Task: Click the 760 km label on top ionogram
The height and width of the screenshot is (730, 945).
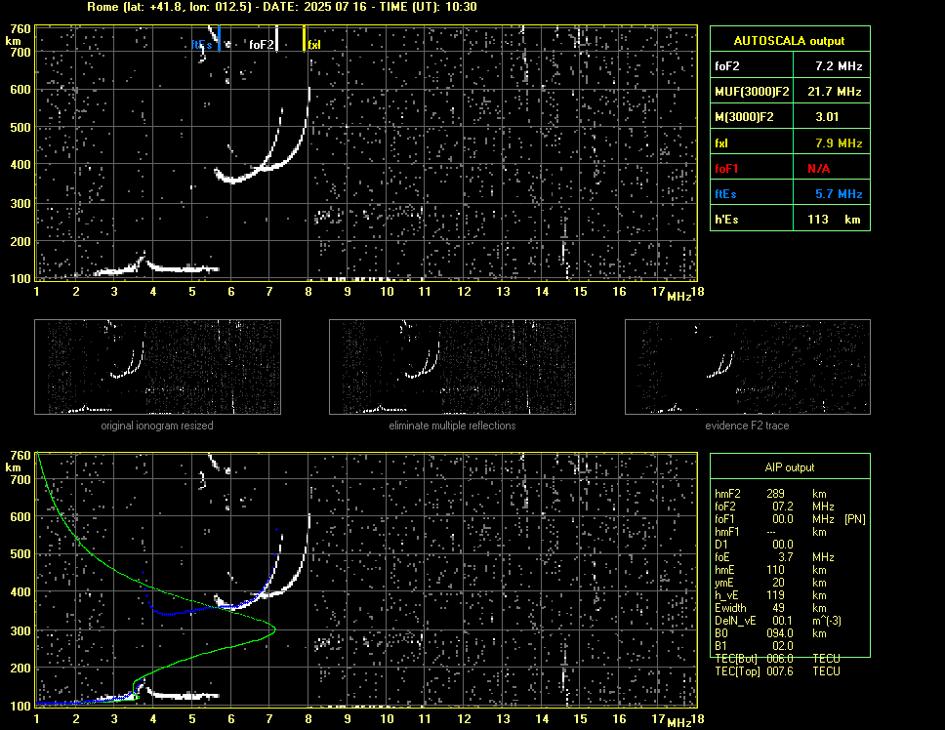Action: click(x=21, y=28)
